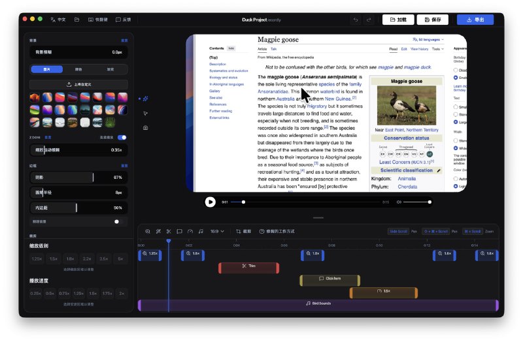Open the camera settings icon in side strip
Image resolution: width=523 pixels, height=342 pixels.
pos(145,128)
